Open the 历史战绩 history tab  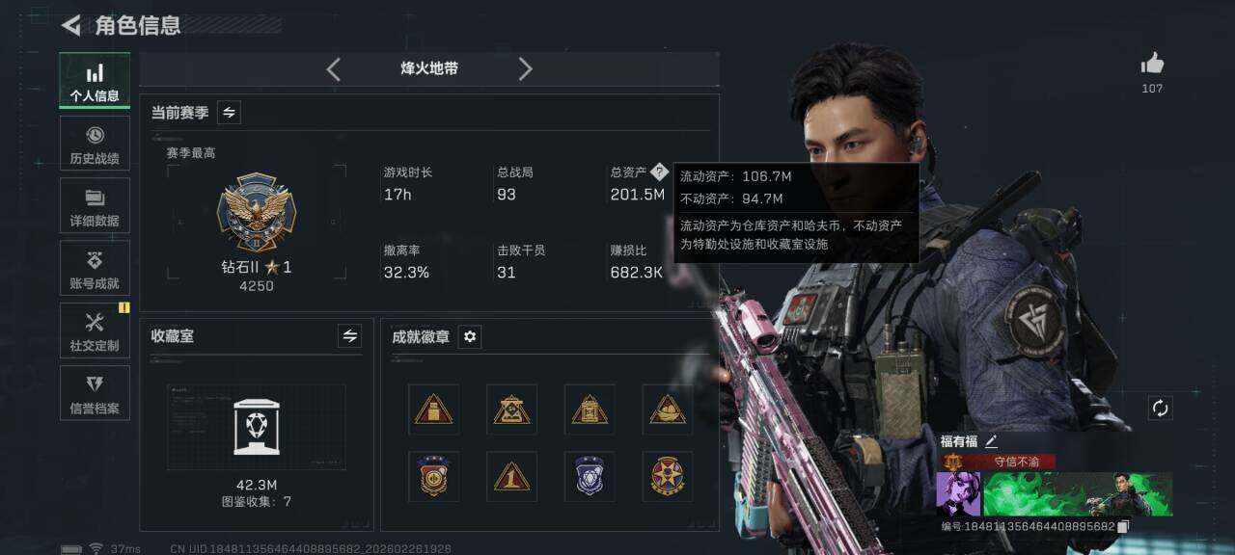coord(95,144)
